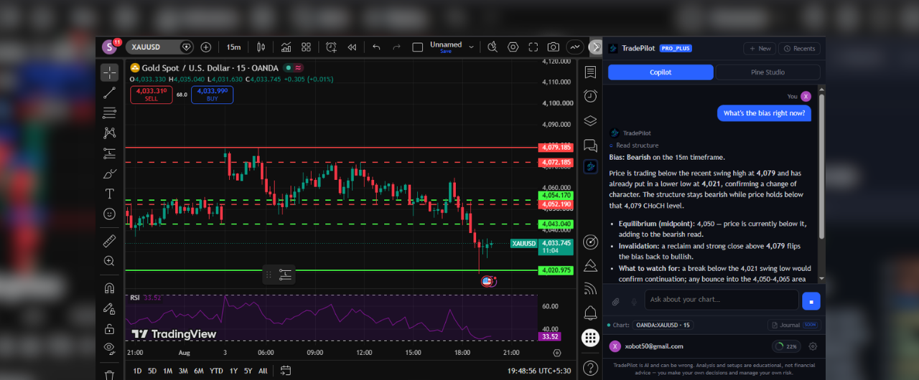Expand the Unnamed layout dropdown arrow
919x380 pixels.
point(472,47)
